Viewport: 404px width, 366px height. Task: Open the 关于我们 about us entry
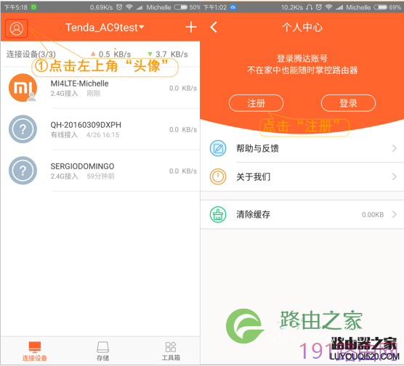pos(302,177)
